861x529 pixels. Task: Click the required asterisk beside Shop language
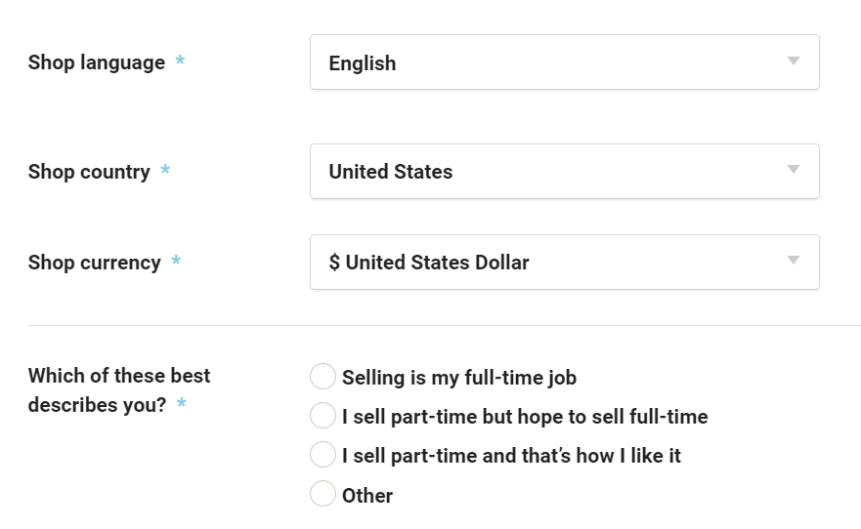click(180, 61)
